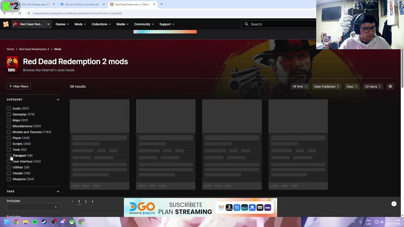Open a new browser tab
404x227 pixels.
[161, 4]
